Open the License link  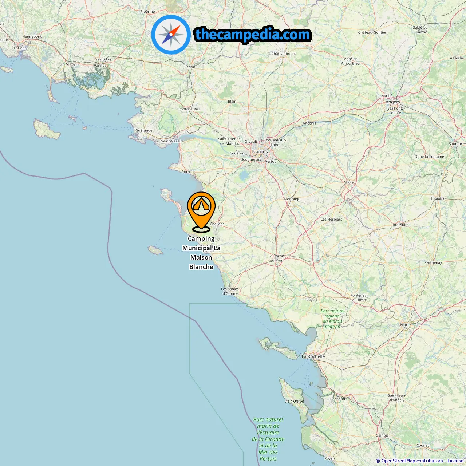click(455, 461)
